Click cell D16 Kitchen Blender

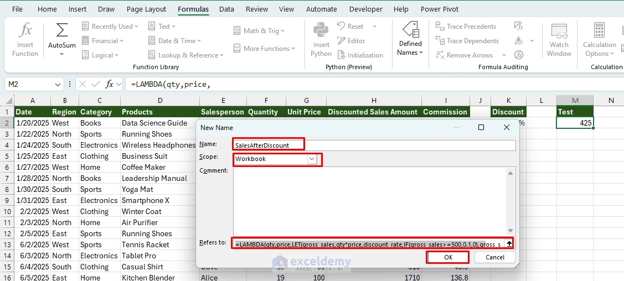[x=159, y=278]
